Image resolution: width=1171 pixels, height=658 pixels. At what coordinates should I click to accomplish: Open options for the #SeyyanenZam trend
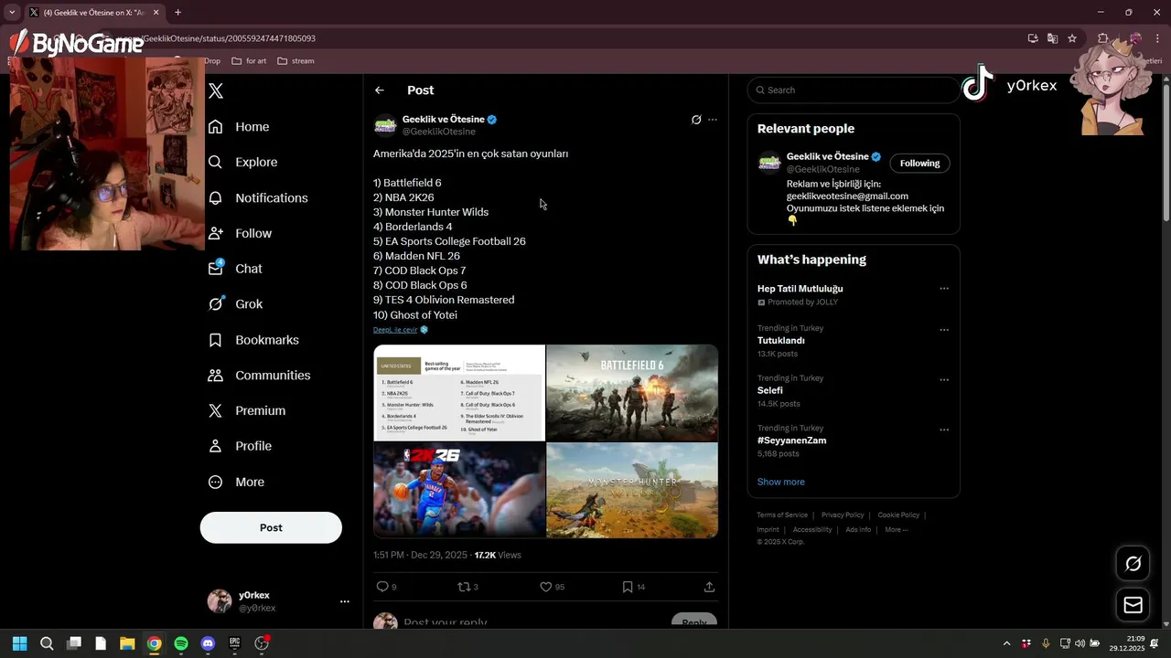[944, 430]
